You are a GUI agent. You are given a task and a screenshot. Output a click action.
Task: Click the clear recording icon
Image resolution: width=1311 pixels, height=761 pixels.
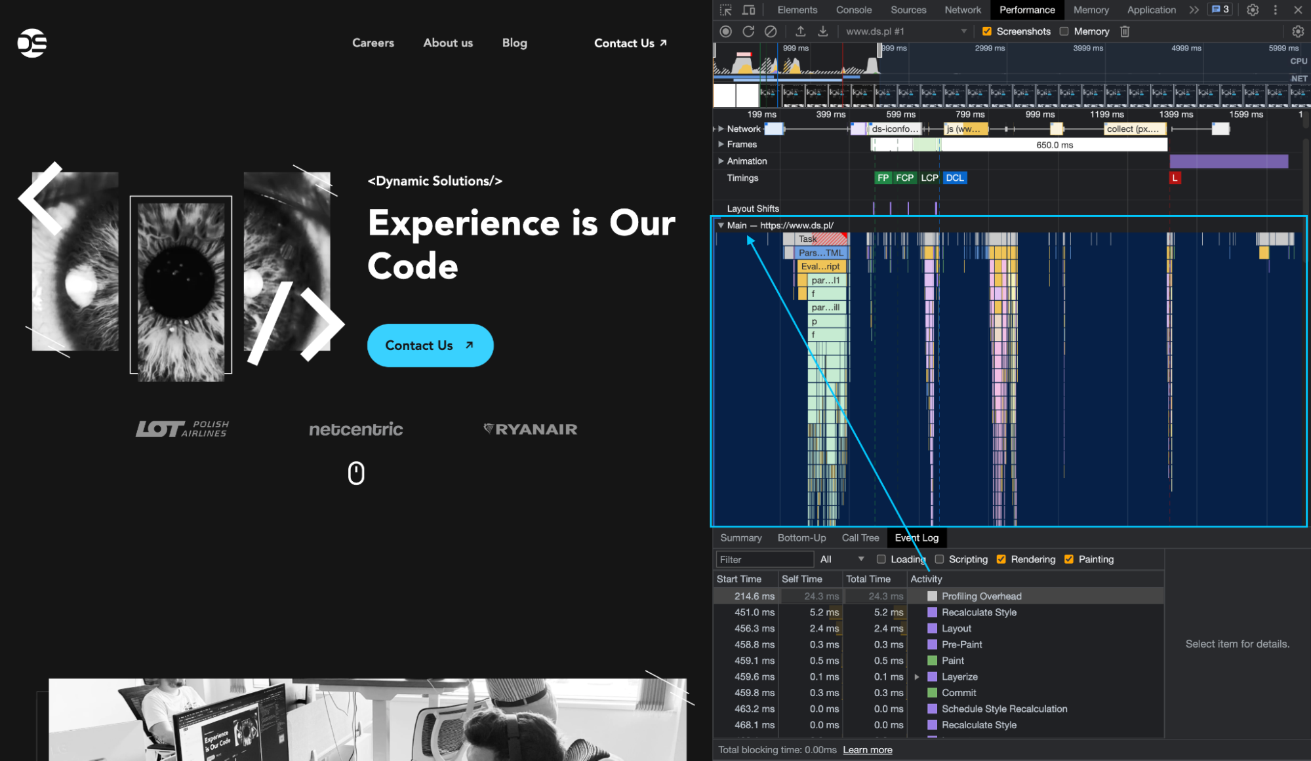[x=771, y=31]
